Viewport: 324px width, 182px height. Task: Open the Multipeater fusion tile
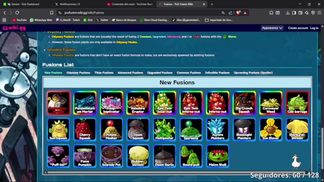(x=165, y=129)
